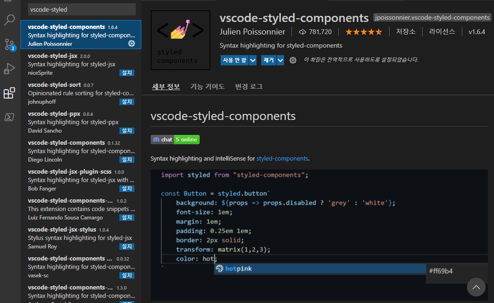
Task: Click the extensions search box containing vscode-styled
Action: (82, 9)
